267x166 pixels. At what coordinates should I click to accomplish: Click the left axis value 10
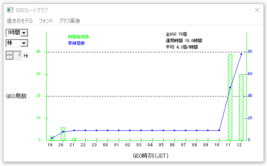39,118
